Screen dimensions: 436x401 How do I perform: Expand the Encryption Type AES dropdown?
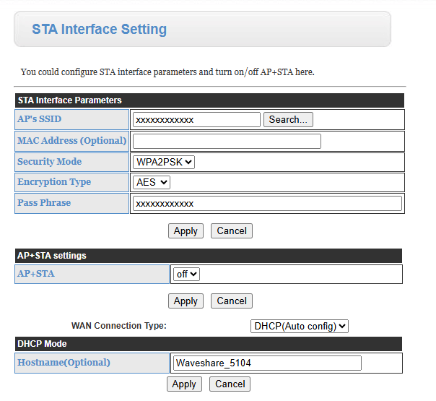[152, 183]
